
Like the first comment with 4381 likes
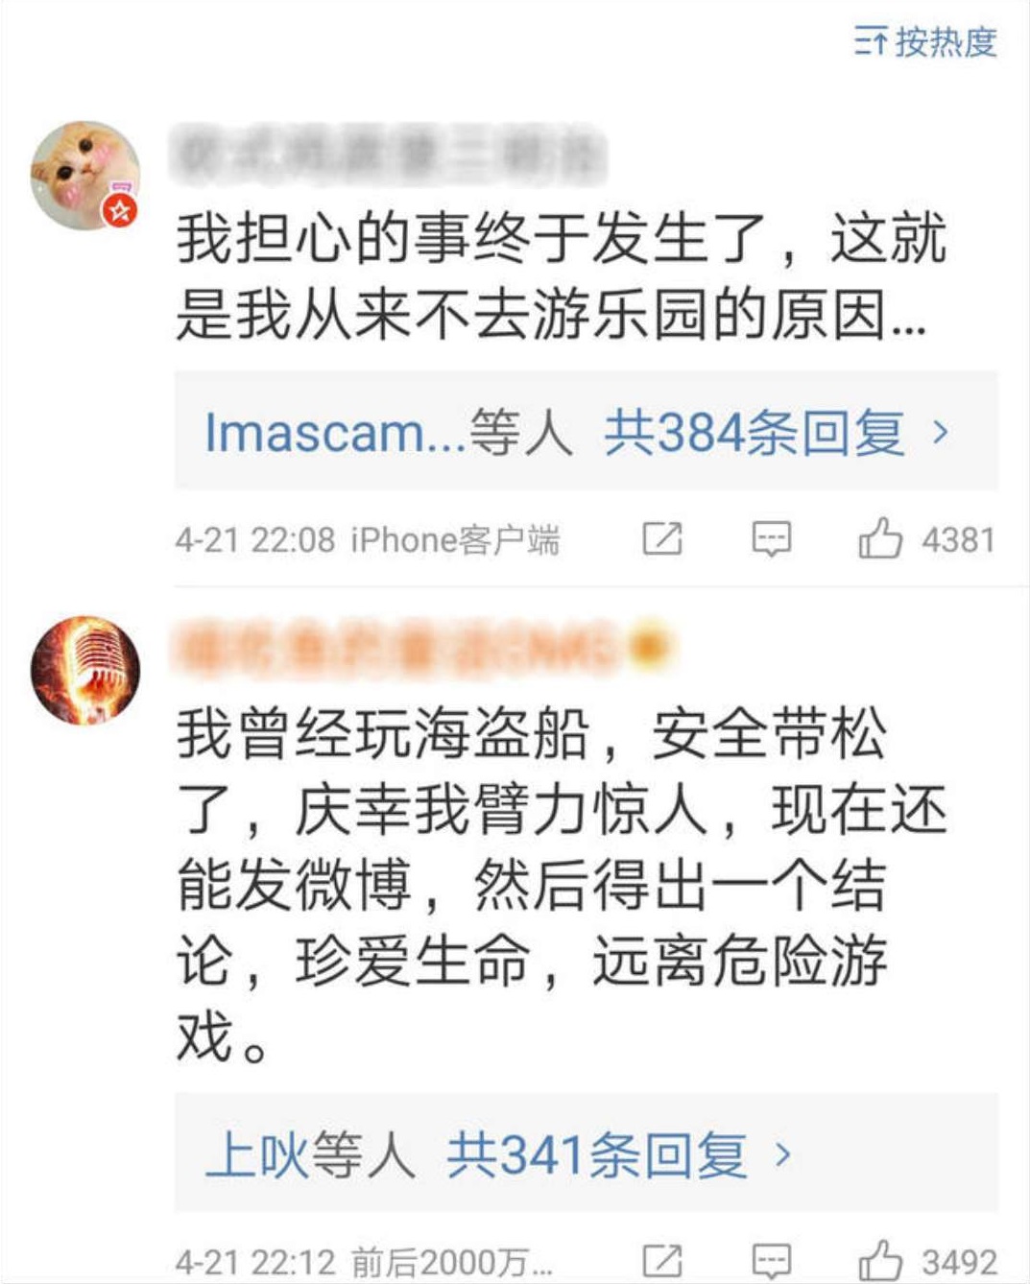(x=925, y=538)
